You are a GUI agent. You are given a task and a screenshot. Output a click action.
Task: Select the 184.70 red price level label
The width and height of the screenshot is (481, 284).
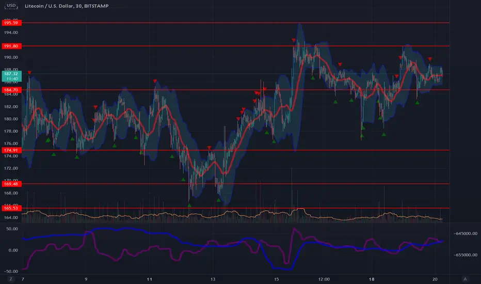pos(11,90)
